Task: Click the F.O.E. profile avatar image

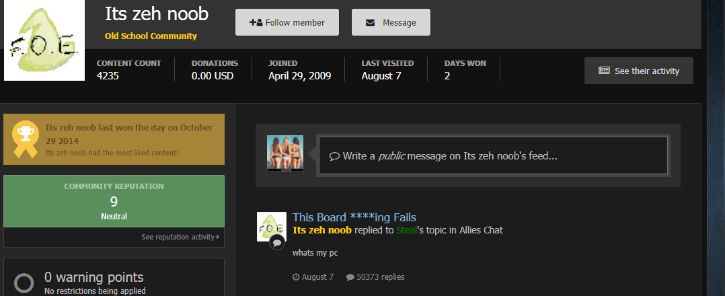Action: click(44, 40)
